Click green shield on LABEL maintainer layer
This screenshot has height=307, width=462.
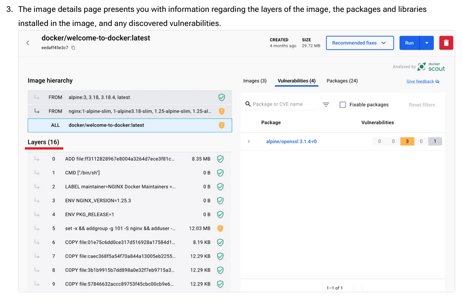[220, 187]
